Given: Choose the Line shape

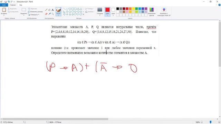Looking at the screenshot, I should click(64, 9).
